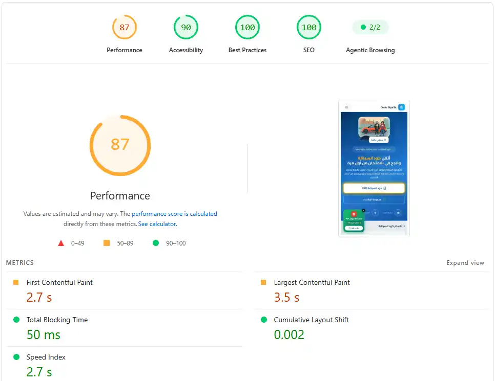Click the orange square 50–89 legend icon

coord(107,243)
